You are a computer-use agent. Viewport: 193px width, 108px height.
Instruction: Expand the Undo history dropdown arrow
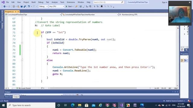pos(31,7)
